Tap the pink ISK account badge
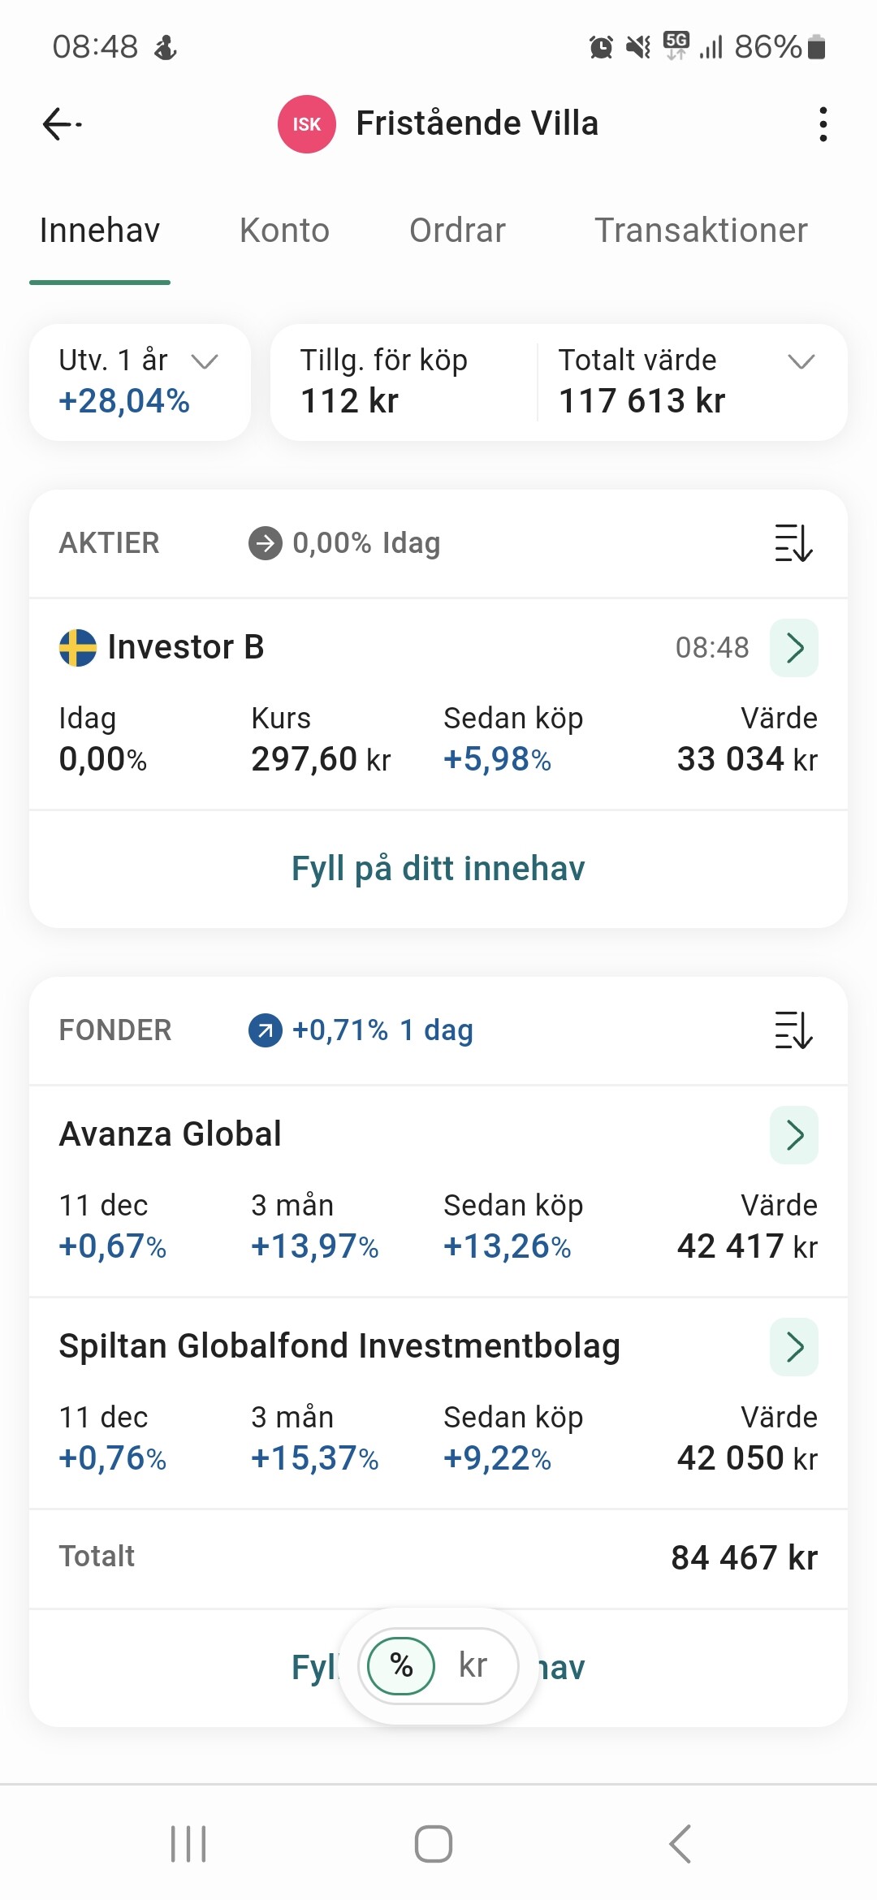Image resolution: width=877 pixels, height=1900 pixels. 306,124
